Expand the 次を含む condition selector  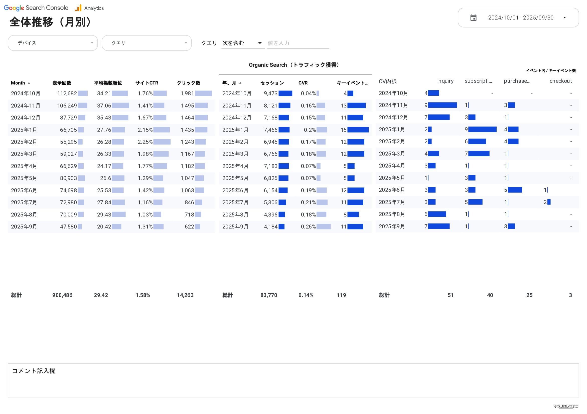tap(242, 43)
